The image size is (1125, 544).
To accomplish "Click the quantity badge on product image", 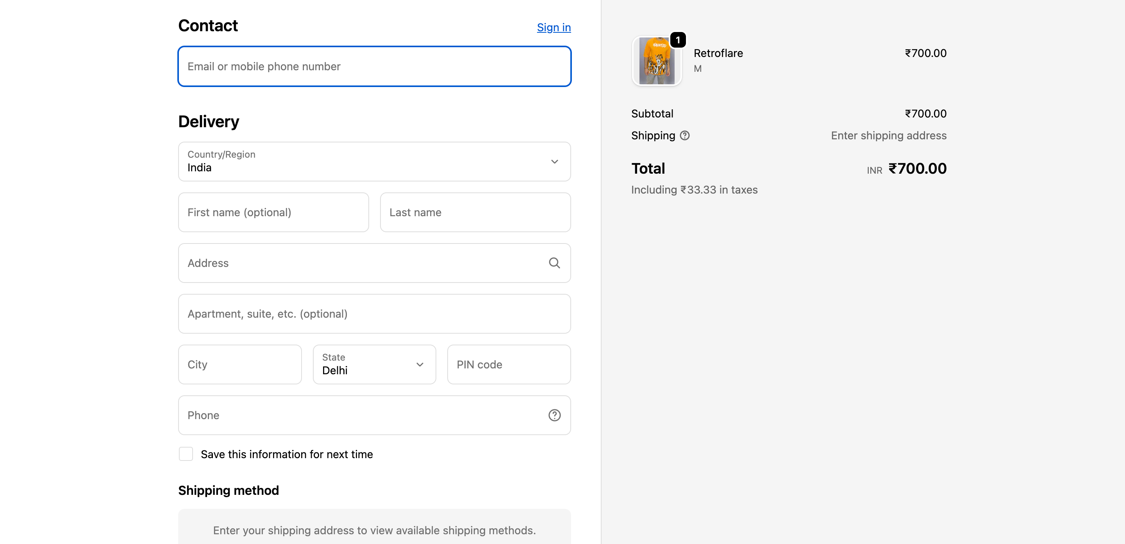I will click(x=677, y=40).
